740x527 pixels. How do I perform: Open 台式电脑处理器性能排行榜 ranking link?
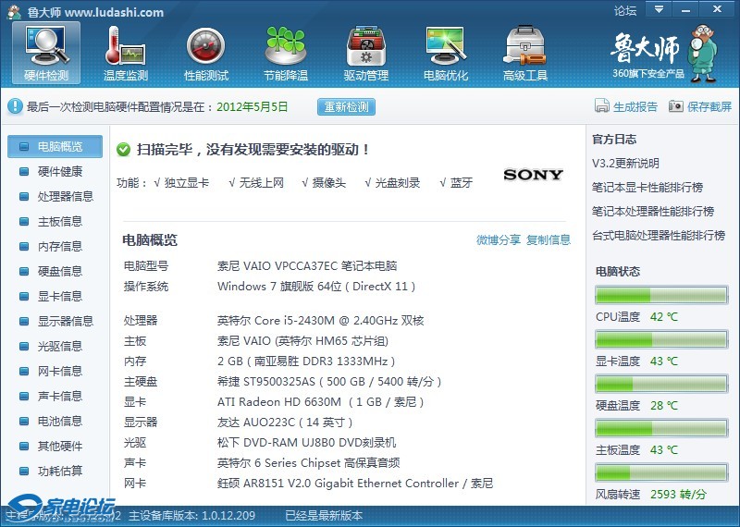[659, 236]
